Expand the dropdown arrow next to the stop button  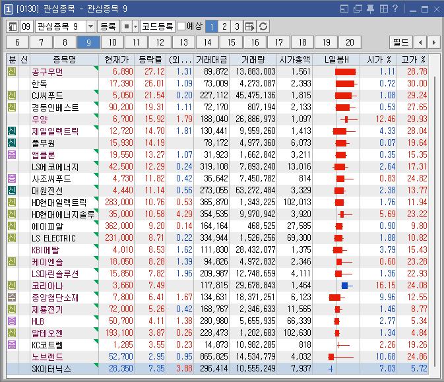point(136,26)
